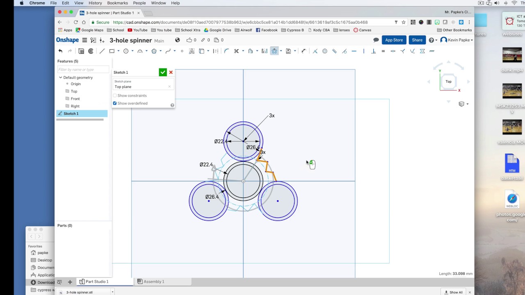525x295 pixels.
Task: Apply the Symmetric constraint
Action: click(422, 51)
